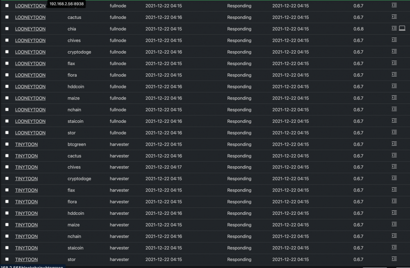Open log icon for LOONEYTOON staicoin row

(394, 121)
